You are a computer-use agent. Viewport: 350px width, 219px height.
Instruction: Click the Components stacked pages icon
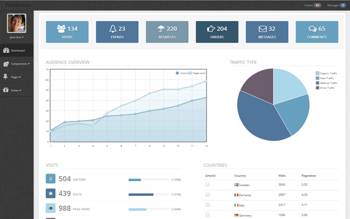pyautogui.click(x=6, y=64)
